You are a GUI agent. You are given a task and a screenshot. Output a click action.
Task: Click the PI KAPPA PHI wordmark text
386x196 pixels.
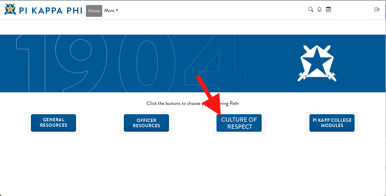[50, 11]
